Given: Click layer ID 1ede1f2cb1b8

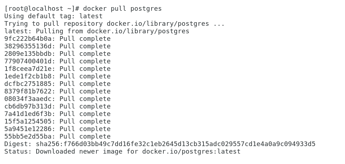Looking at the screenshot, I should 30,76.
